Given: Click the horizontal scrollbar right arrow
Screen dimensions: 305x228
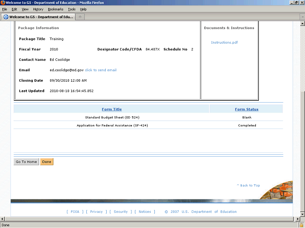Looking at the screenshot, I should [297, 218].
